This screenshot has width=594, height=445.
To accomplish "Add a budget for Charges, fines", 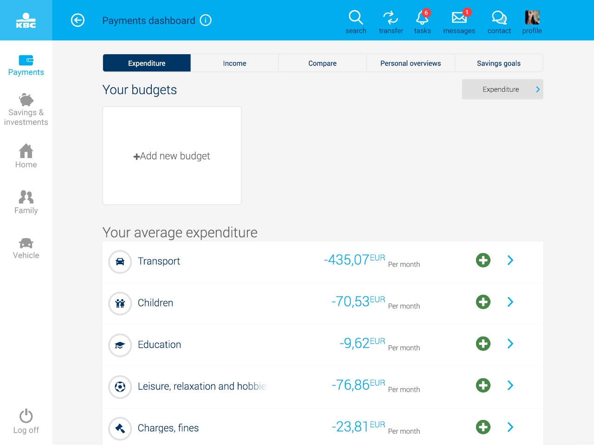I will [x=483, y=427].
